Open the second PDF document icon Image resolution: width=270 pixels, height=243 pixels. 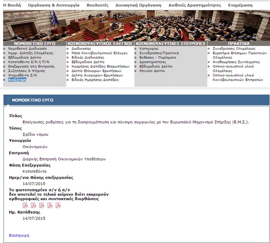click(34, 205)
